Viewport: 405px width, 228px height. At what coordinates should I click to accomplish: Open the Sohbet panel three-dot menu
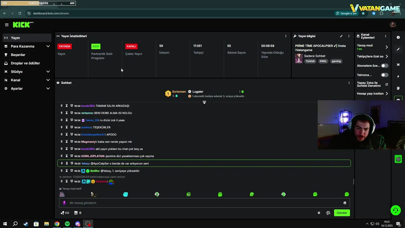(x=349, y=83)
